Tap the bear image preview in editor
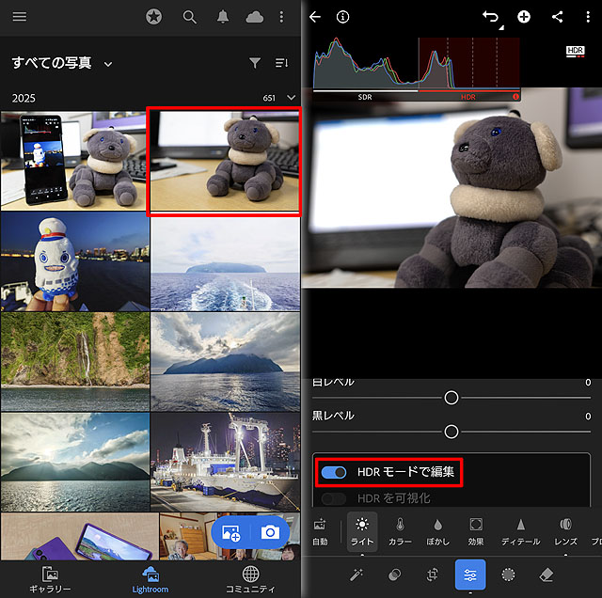Screen dimensions: 602x598 (451, 188)
